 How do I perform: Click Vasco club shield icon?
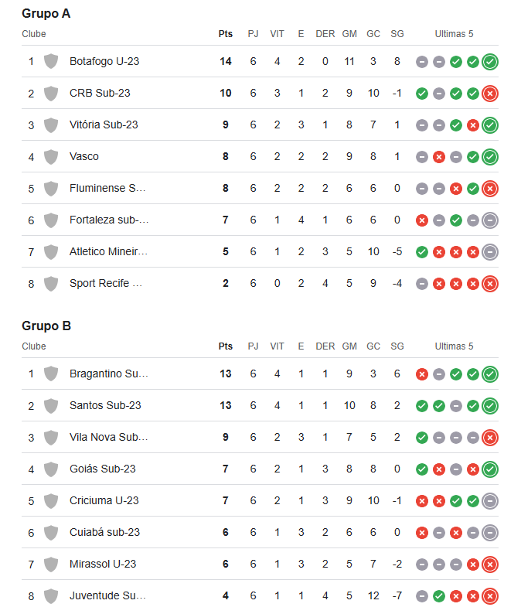(x=51, y=157)
